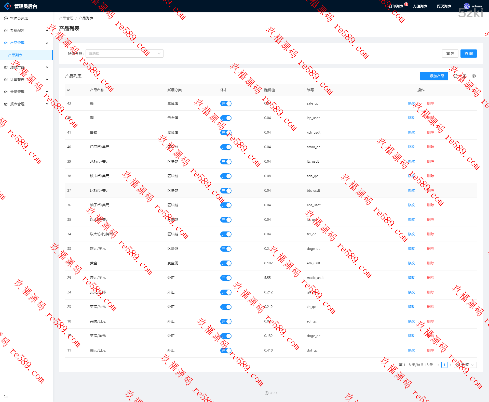The width and height of the screenshot is (489, 402).
Task: Open column settings gear icon
Action: pyautogui.click(x=474, y=76)
